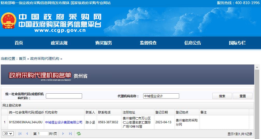The width and height of the screenshot is (261, 139).
Task: Open 购买服务 navigation item
Action: point(104,43)
